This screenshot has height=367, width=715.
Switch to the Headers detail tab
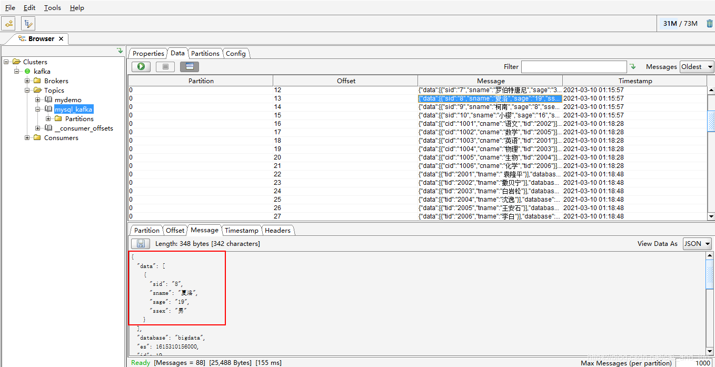[277, 231]
